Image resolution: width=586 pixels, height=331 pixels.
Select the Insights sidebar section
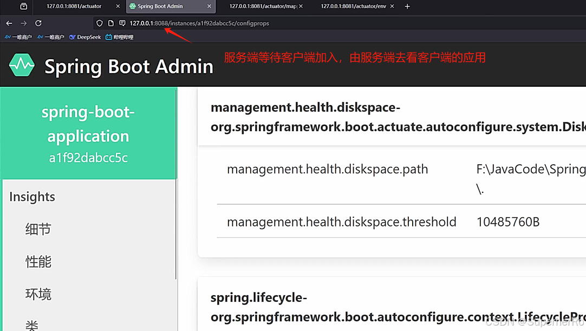pyautogui.click(x=32, y=197)
